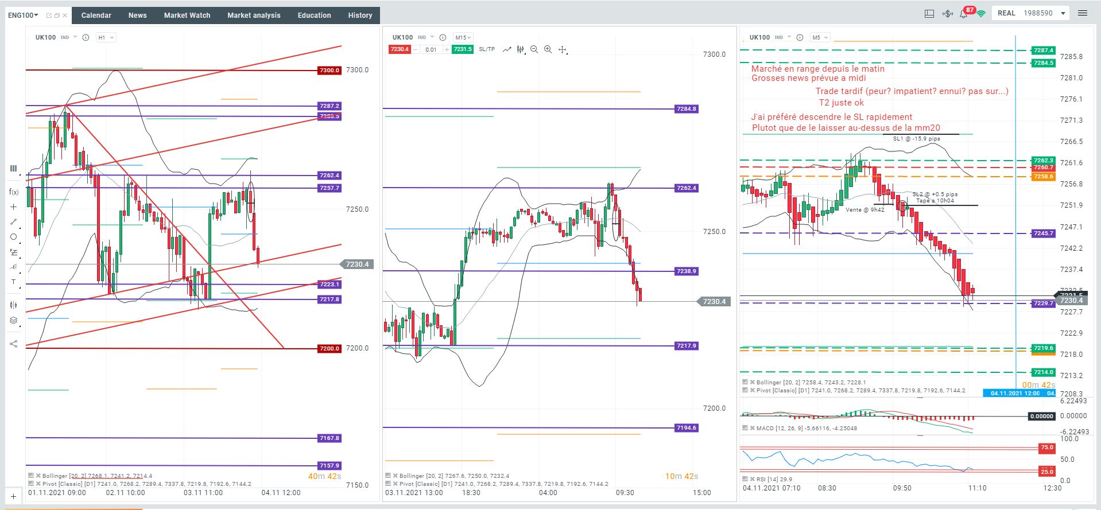This screenshot has height=510, width=1101.
Task: Open the chart type candles icon in the sidebar
Action: click(x=13, y=305)
